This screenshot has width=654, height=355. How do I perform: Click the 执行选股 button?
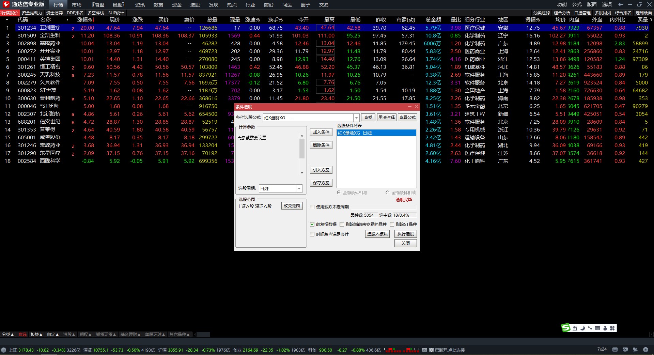[x=405, y=234]
